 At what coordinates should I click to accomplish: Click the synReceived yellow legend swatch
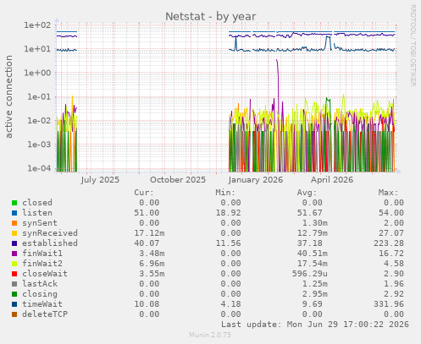(x=14, y=233)
